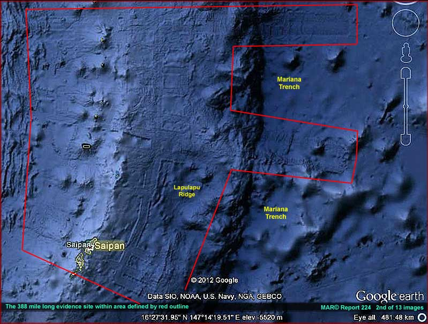Click the Data SIO, NOAA attribution text
This screenshot has height=324, width=428.
(x=214, y=297)
